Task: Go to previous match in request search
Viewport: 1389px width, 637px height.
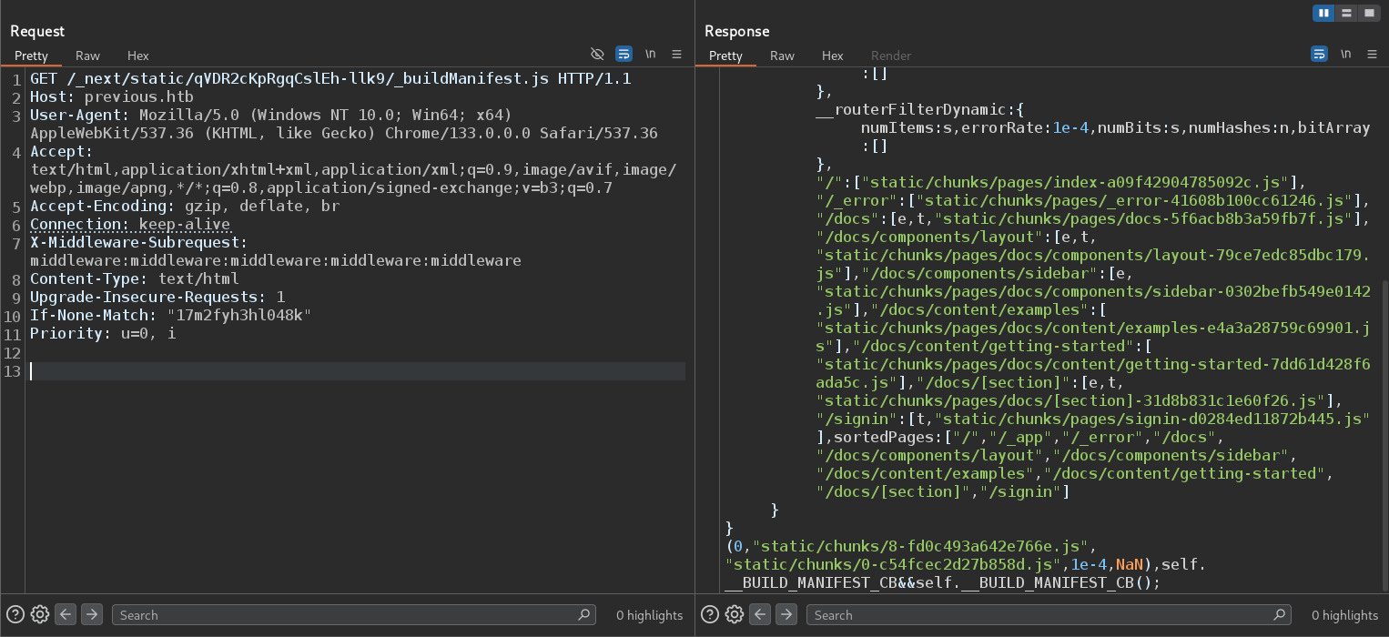Action: click(66, 614)
